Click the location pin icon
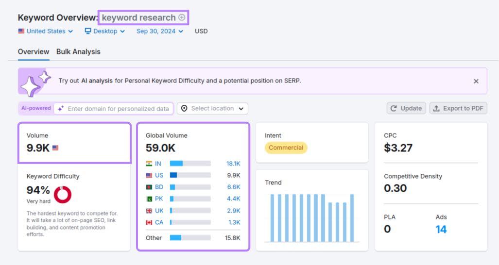 (184, 108)
